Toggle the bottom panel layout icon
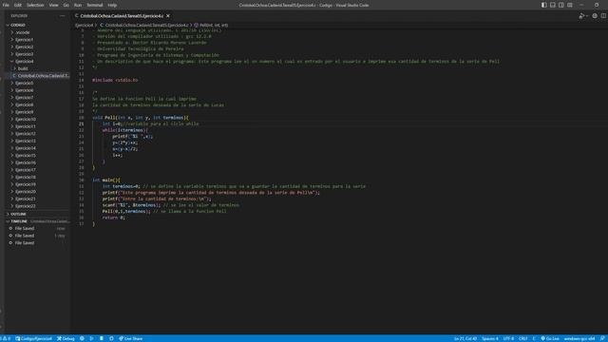Image resolution: width=608 pixels, height=342 pixels. pos(553,5)
